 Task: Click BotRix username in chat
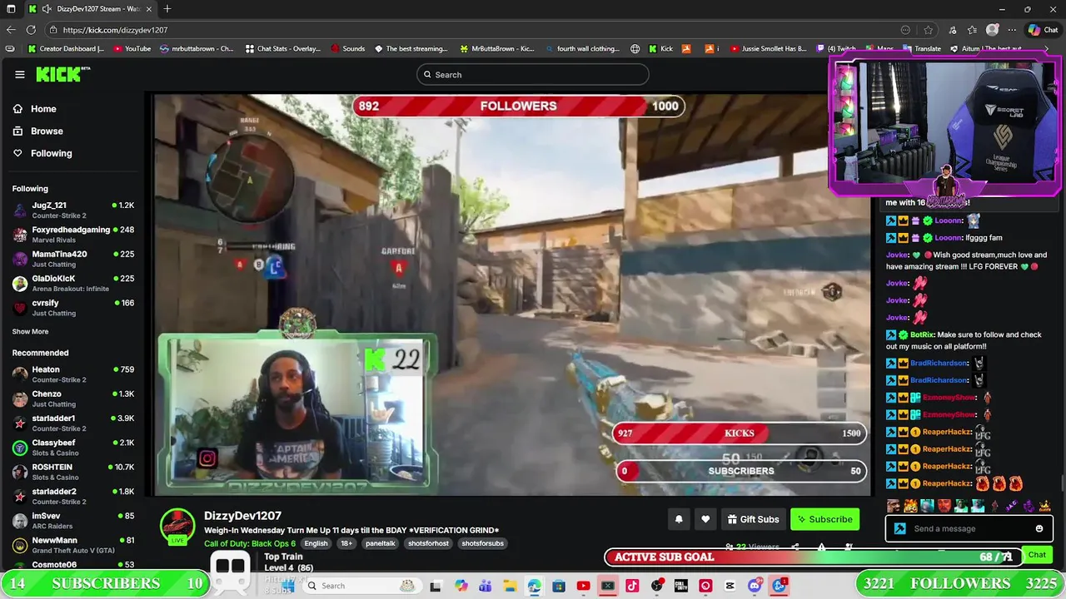(921, 334)
